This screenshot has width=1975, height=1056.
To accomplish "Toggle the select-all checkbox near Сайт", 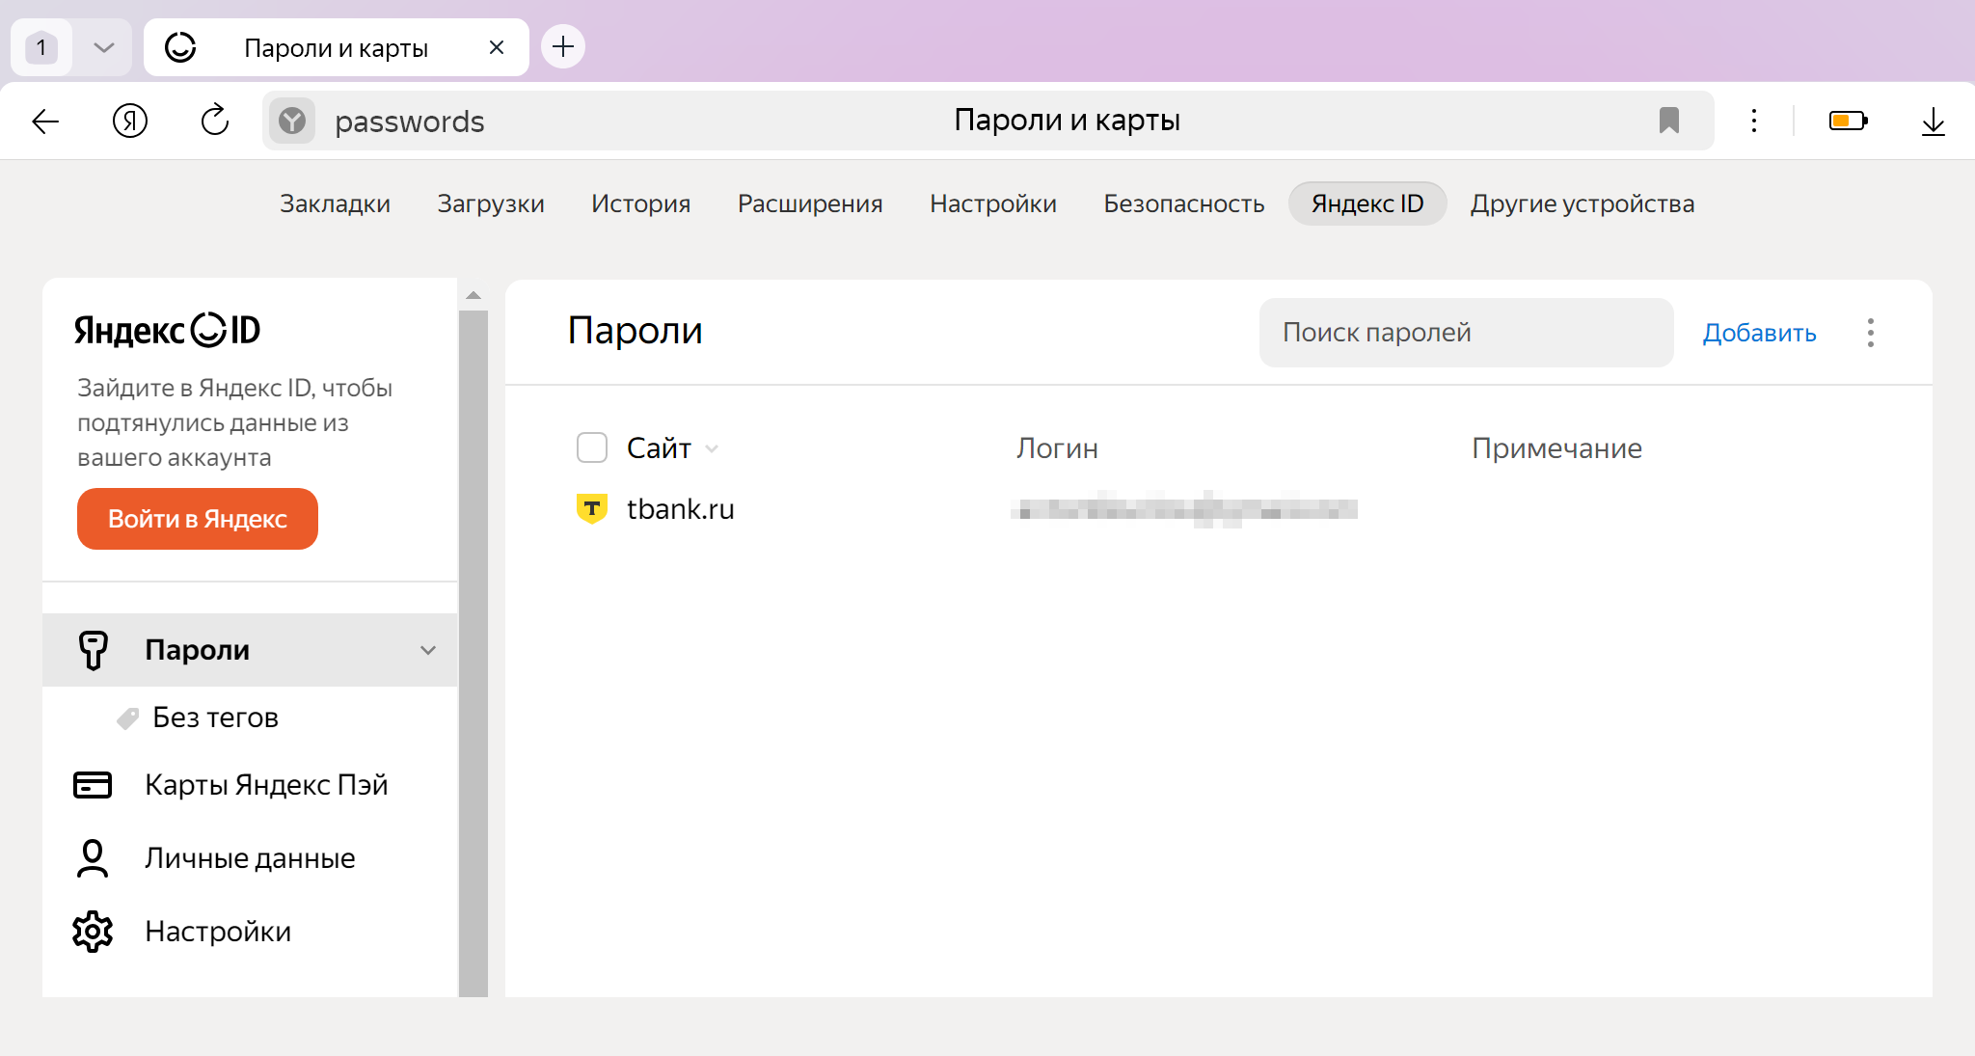I will 591,447.
